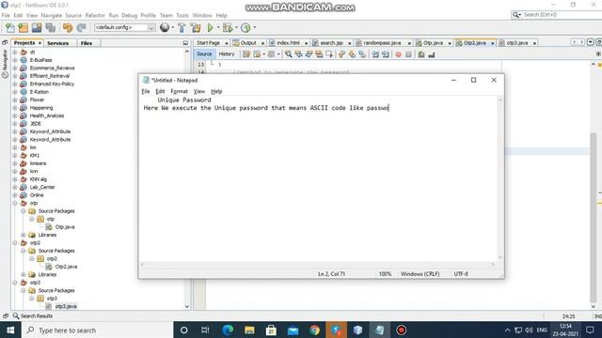The height and width of the screenshot is (338, 602).
Task: Click the Undo arrow icon in NetBeans toolbar
Action: point(68,27)
